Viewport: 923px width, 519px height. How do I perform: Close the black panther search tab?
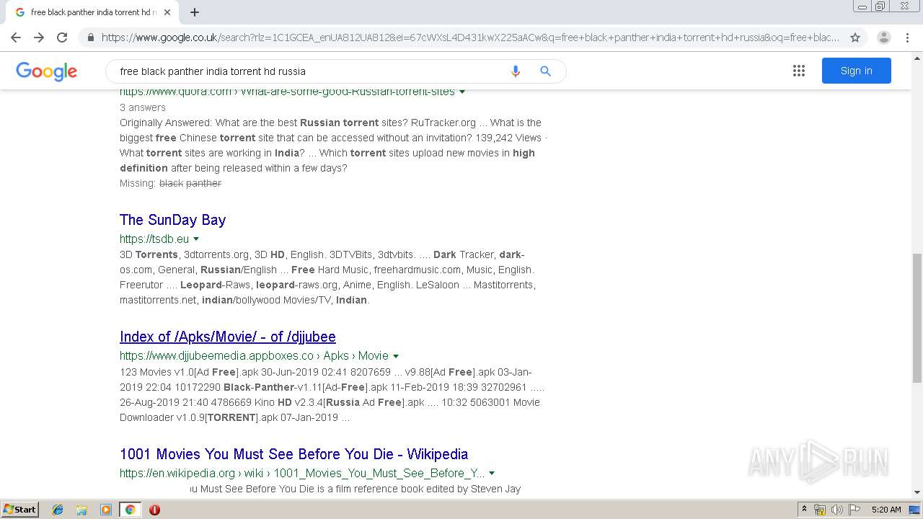[167, 12]
